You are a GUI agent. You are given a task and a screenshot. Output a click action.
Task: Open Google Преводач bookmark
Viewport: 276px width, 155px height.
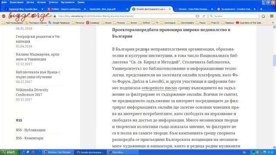coord(60,23)
